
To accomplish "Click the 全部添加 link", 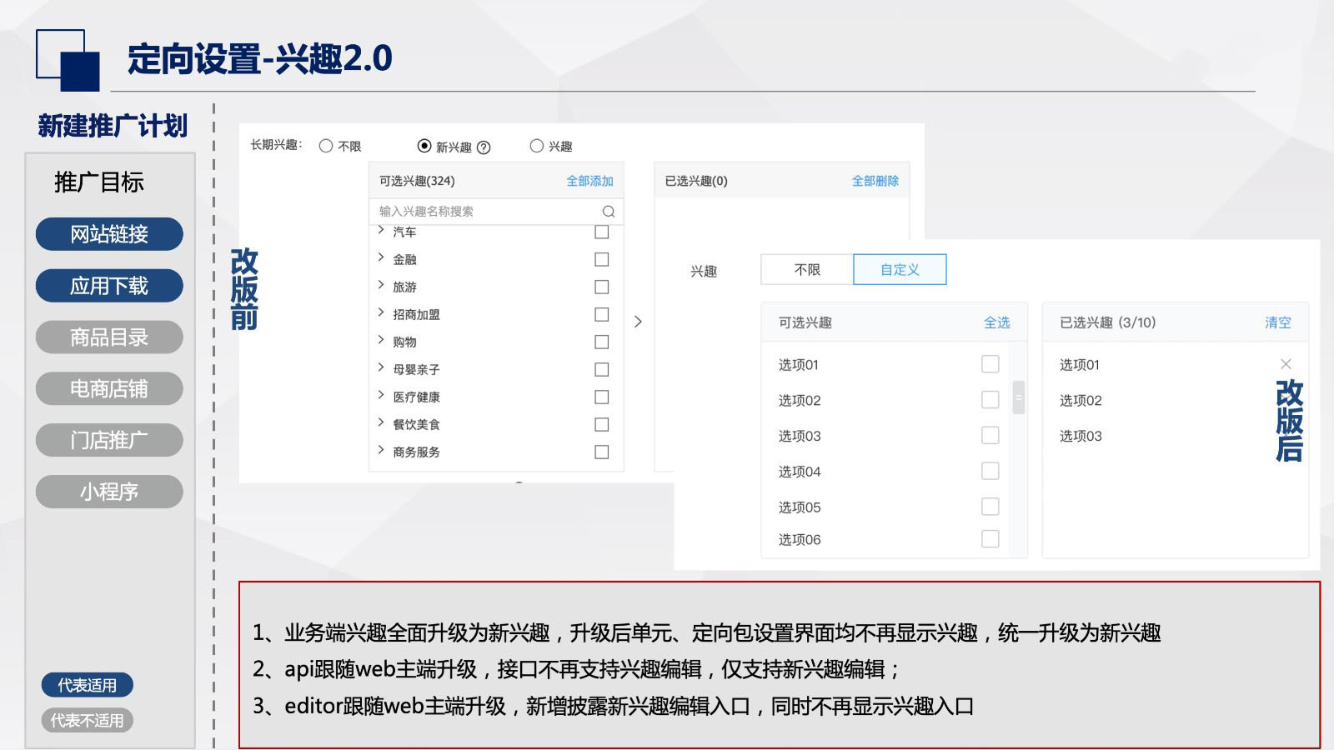I will (x=589, y=181).
